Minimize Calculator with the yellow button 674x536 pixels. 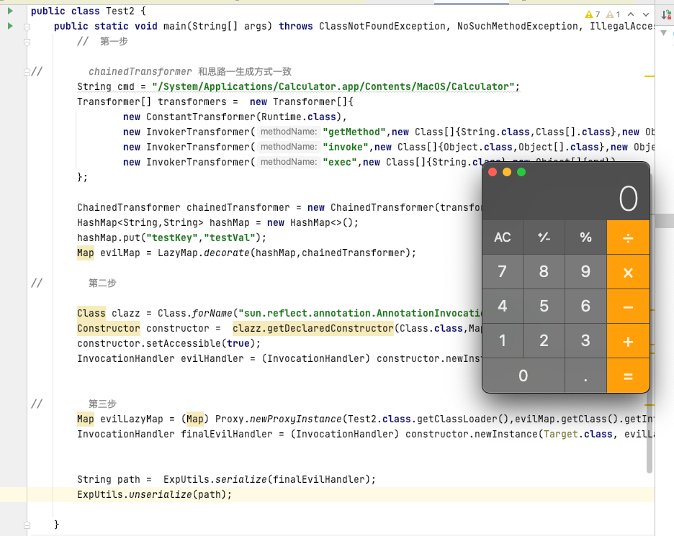coord(507,172)
